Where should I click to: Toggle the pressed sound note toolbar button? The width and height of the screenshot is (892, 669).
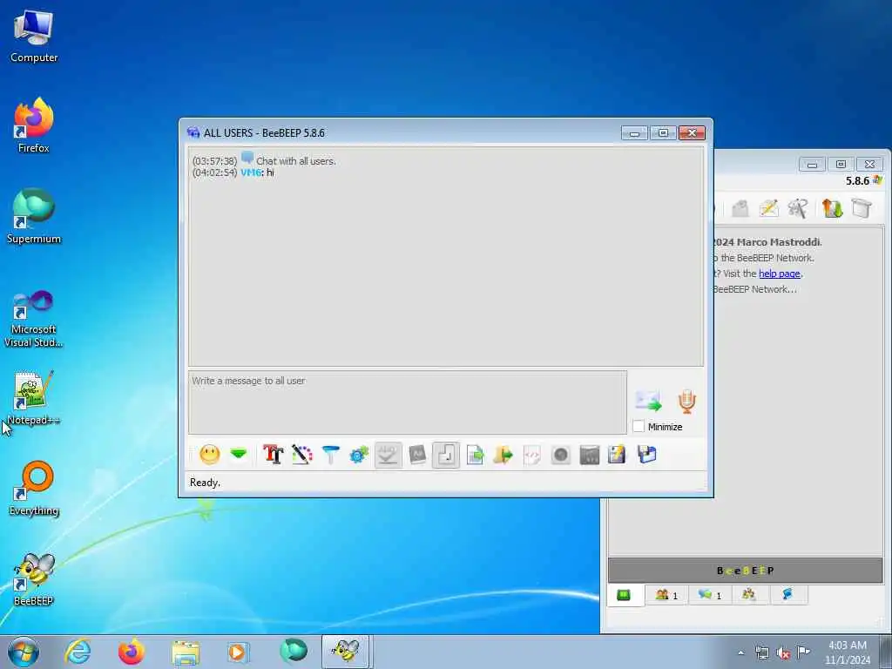click(x=445, y=455)
